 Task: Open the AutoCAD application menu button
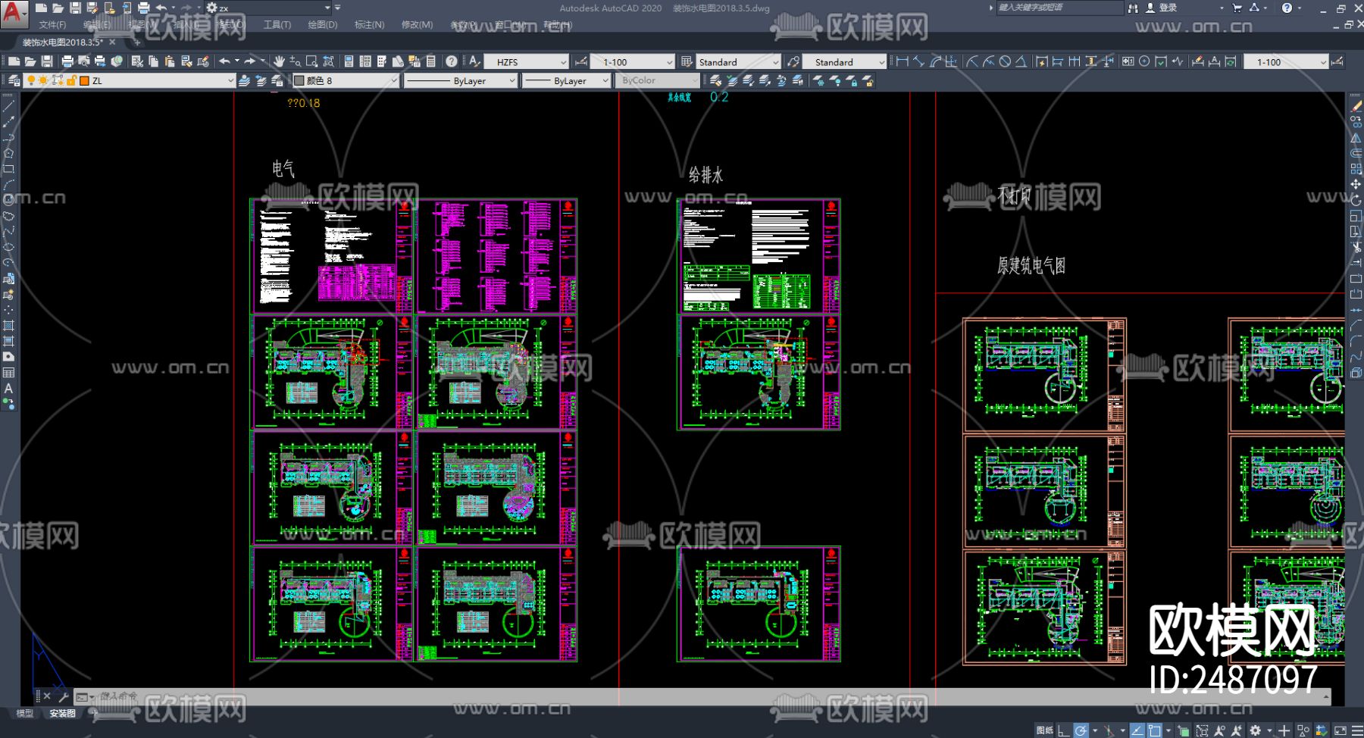14,13
